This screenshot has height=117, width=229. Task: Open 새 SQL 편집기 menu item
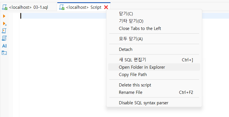[x=132, y=60]
